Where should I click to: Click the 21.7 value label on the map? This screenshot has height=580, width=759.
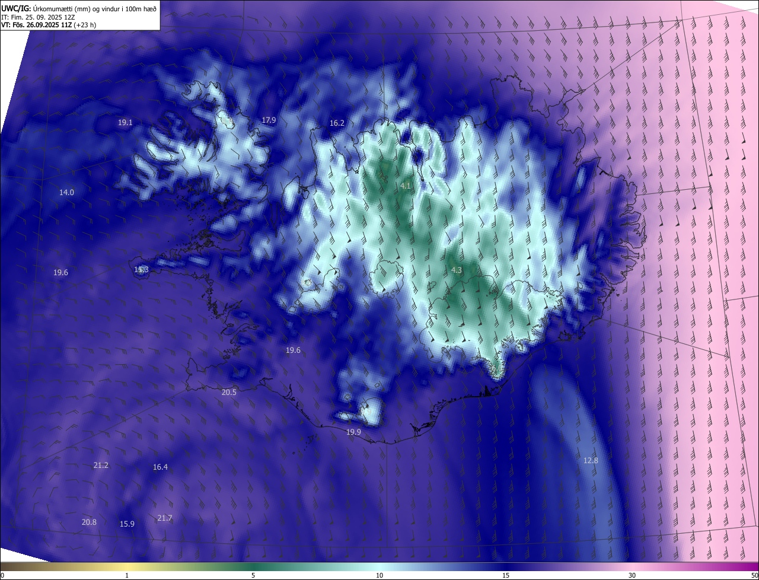tap(164, 518)
